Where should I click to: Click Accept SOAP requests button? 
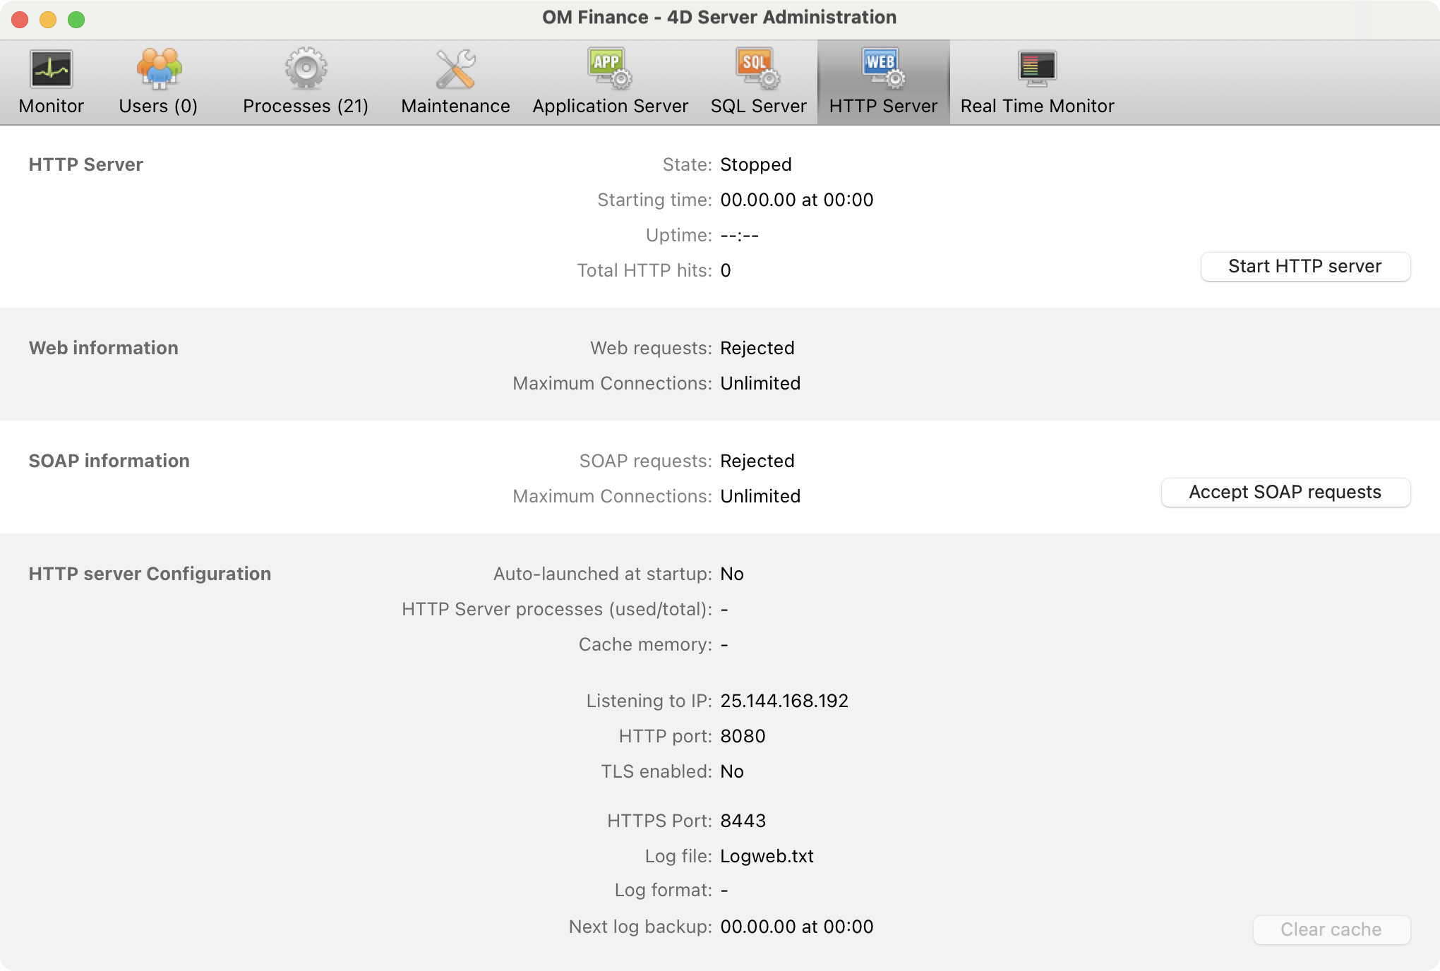[x=1285, y=492]
